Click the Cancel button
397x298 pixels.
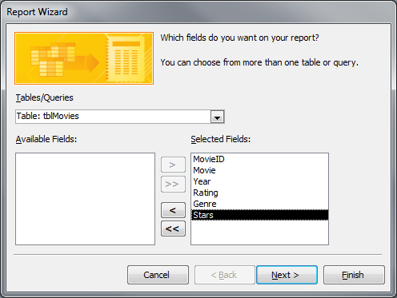tap(158, 275)
